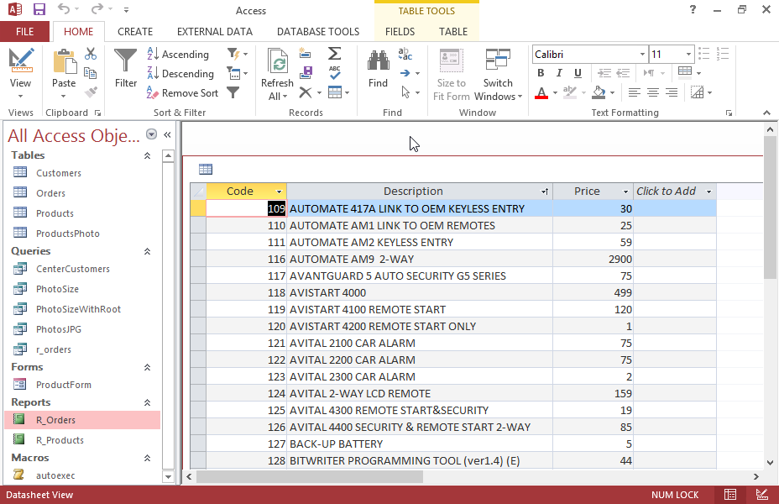This screenshot has height=504, width=779.
Task: Switch to the EXTERNAL DATA tab
Action: pos(215,32)
